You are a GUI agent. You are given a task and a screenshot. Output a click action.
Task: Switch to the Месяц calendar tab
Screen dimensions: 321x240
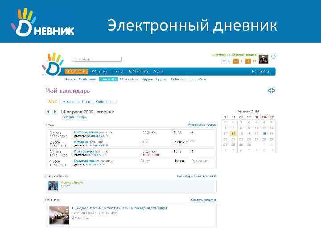tap(85, 102)
